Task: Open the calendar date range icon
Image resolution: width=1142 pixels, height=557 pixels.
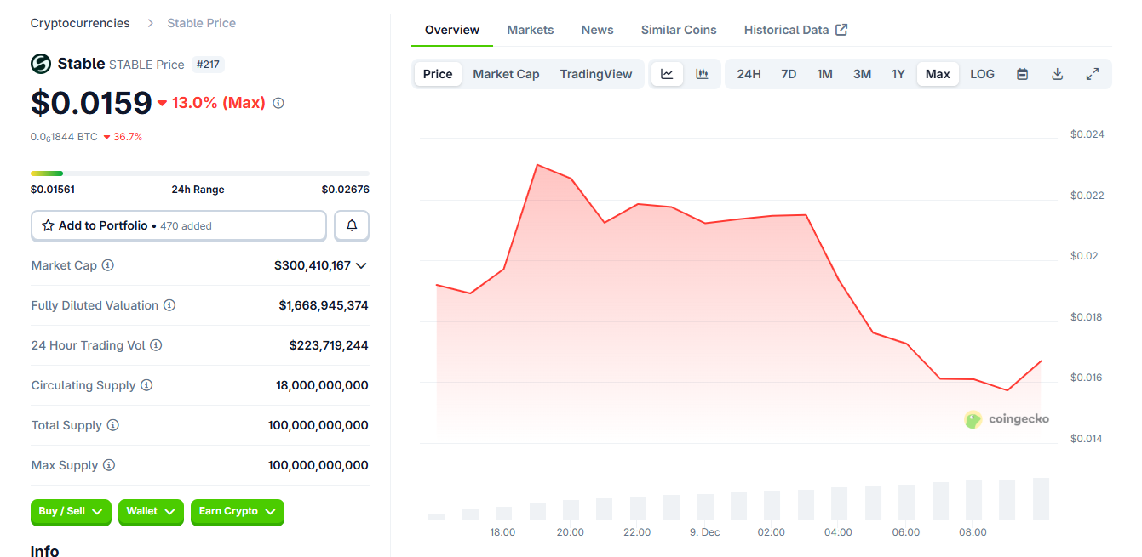Action: coord(1021,74)
